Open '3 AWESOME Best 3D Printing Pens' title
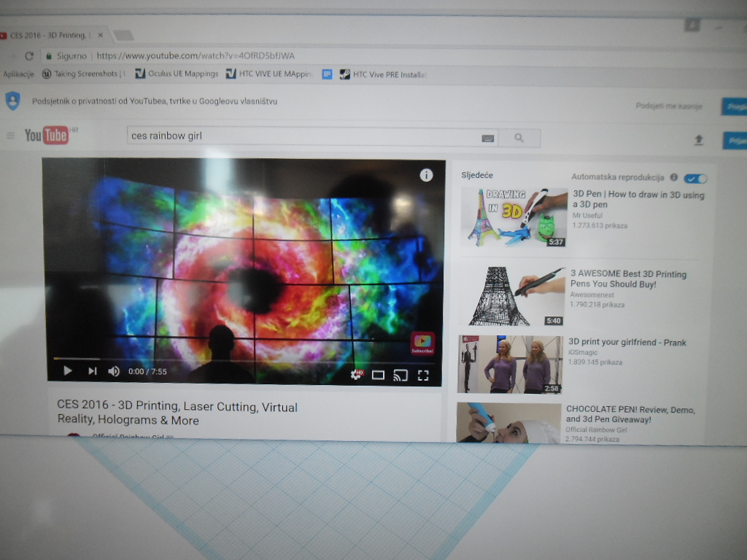This screenshot has height=560, width=747. (628, 279)
